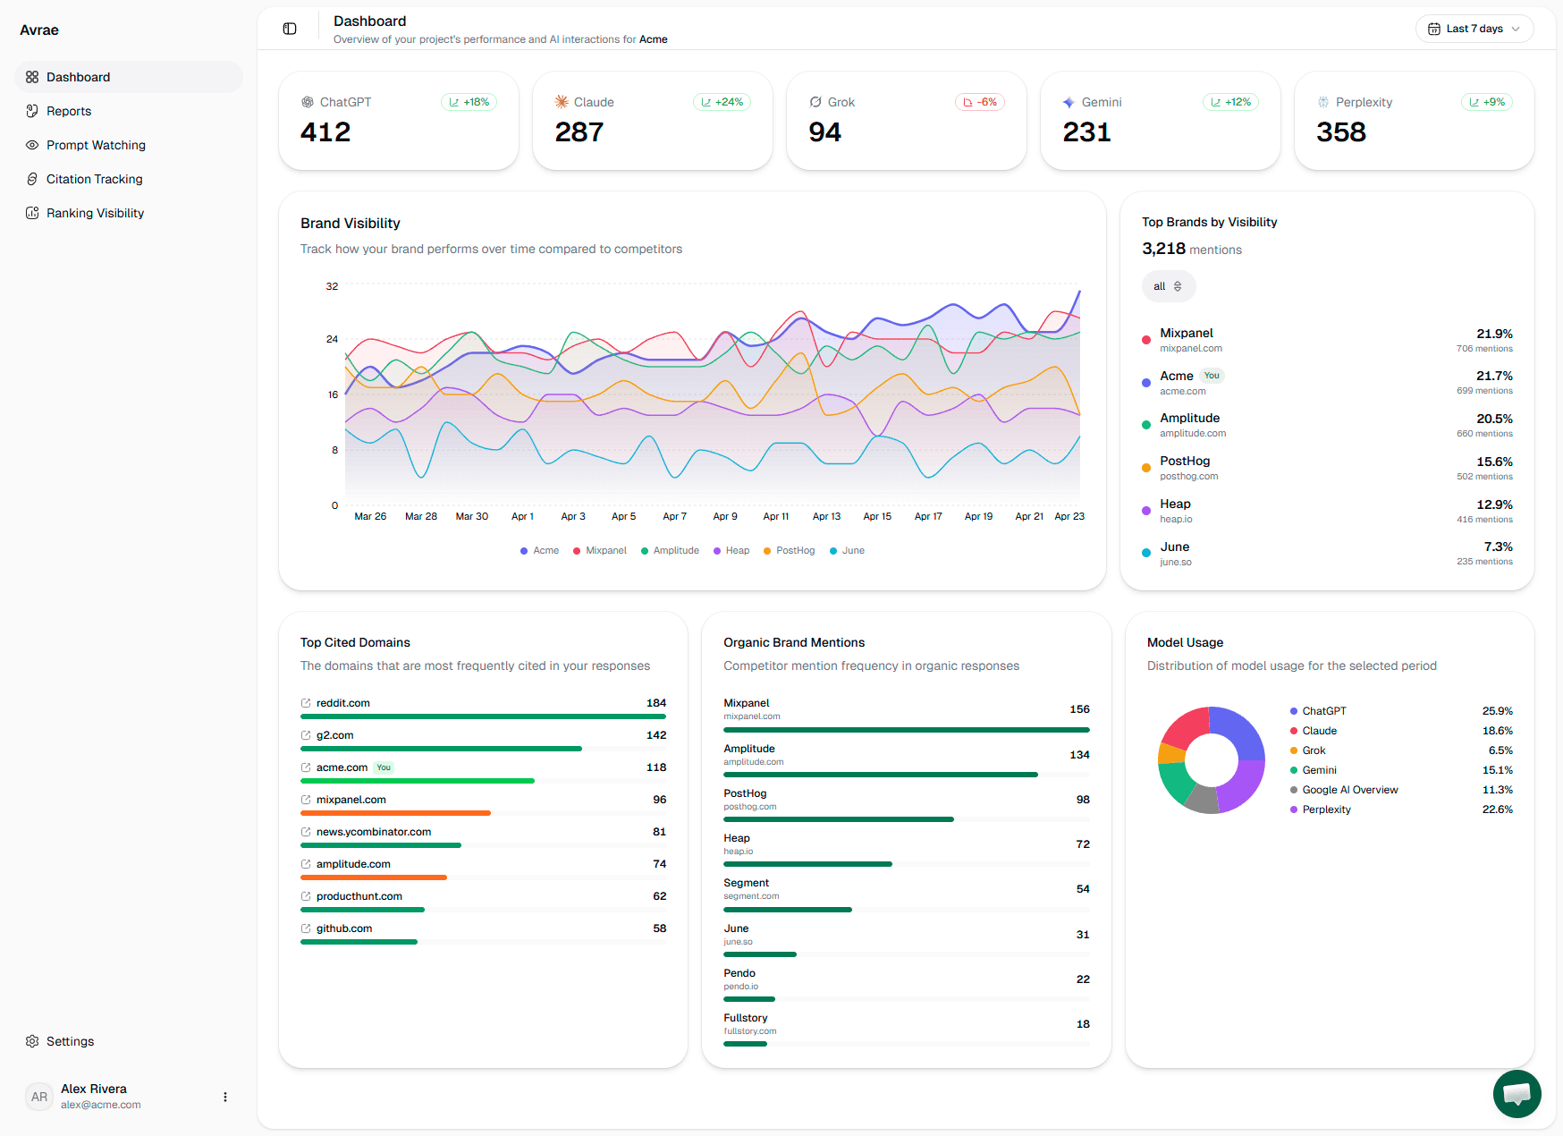Click Mixpanel organic mentions bar
The height and width of the screenshot is (1136, 1563).
pyautogui.click(x=907, y=730)
